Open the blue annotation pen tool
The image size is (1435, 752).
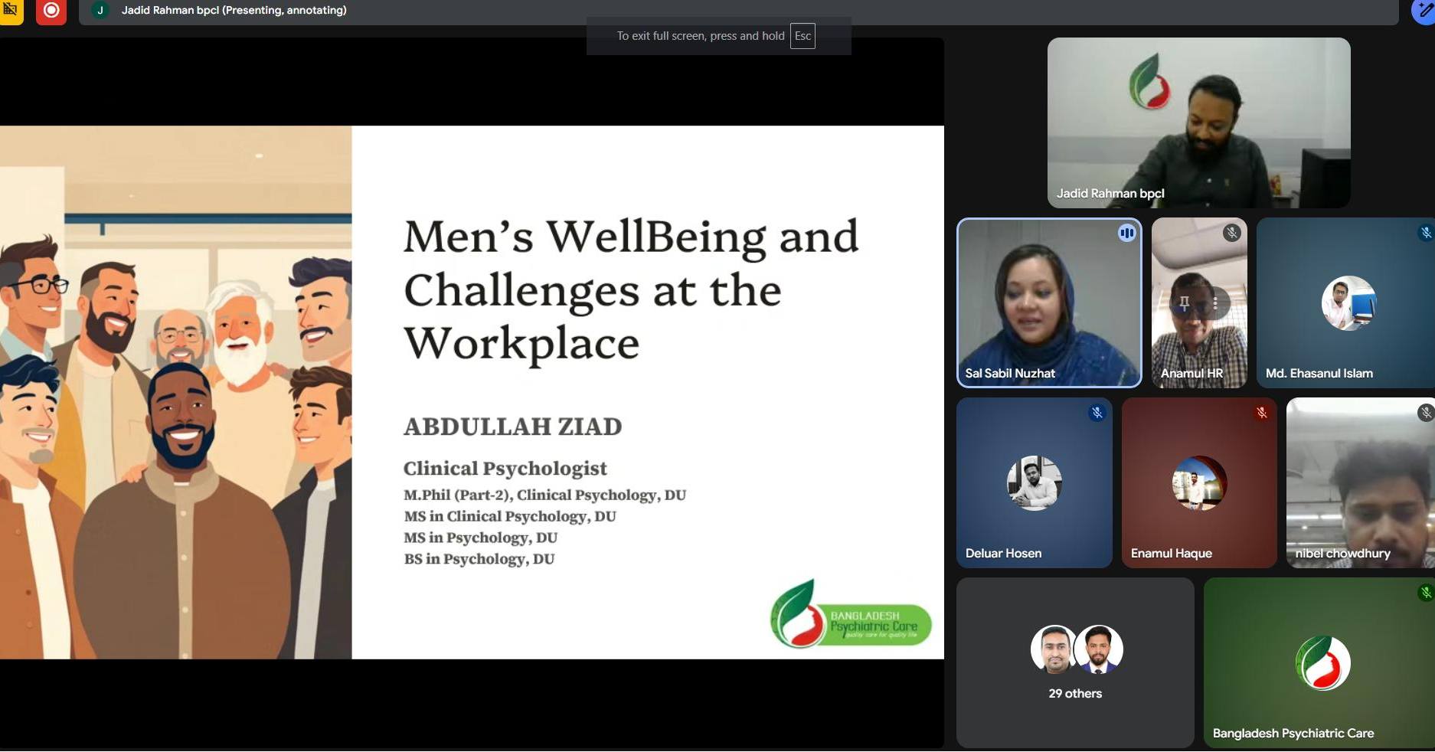click(1424, 11)
